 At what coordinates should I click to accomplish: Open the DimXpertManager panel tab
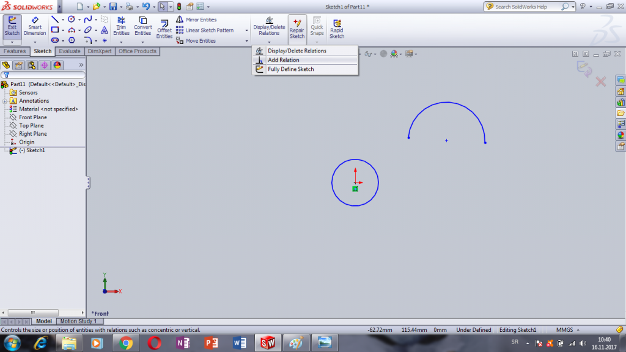pos(44,65)
